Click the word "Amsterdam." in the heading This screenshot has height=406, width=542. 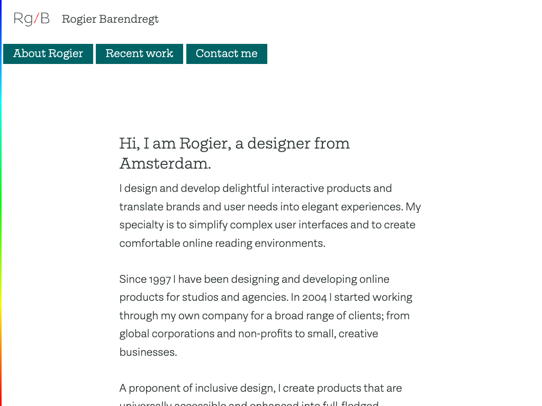pyautogui.click(x=165, y=164)
